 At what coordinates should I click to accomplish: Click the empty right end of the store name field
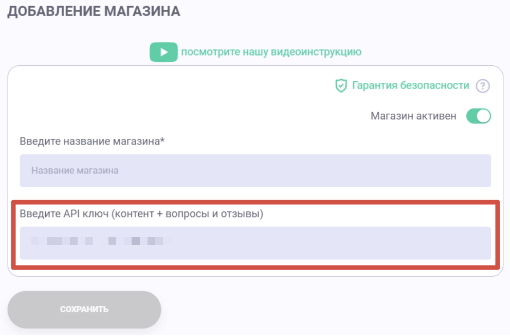click(x=463, y=170)
